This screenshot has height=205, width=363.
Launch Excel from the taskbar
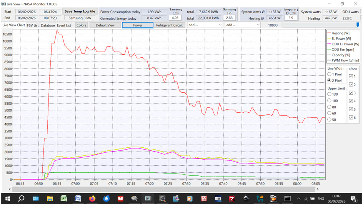tap(64, 198)
